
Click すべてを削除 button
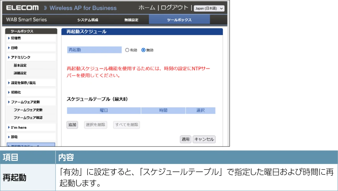pos(127,125)
